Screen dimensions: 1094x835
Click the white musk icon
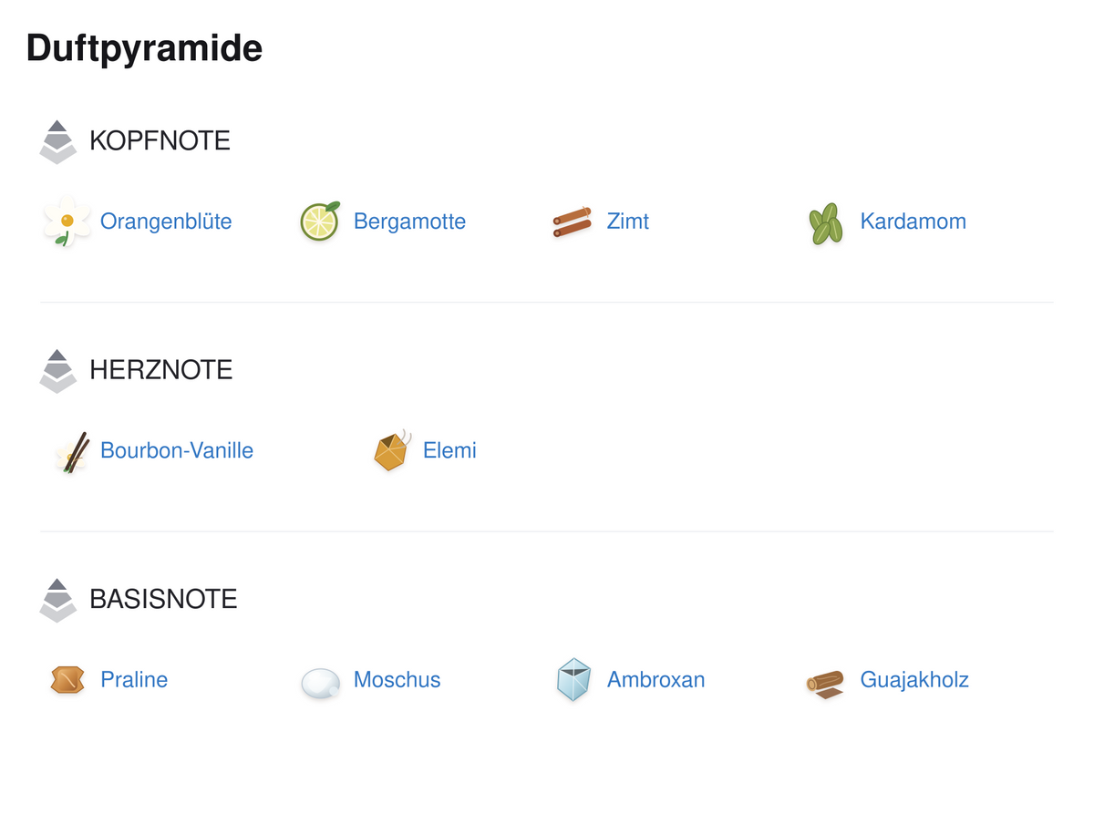pyautogui.click(x=321, y=683)
